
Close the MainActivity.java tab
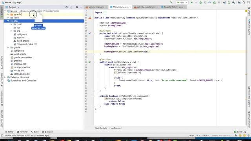tap(130, 7)
